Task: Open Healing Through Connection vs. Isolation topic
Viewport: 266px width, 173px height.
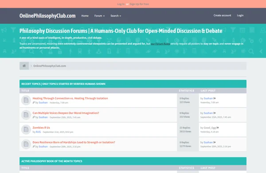Action: pyautogui.click(x=70, y=98)
